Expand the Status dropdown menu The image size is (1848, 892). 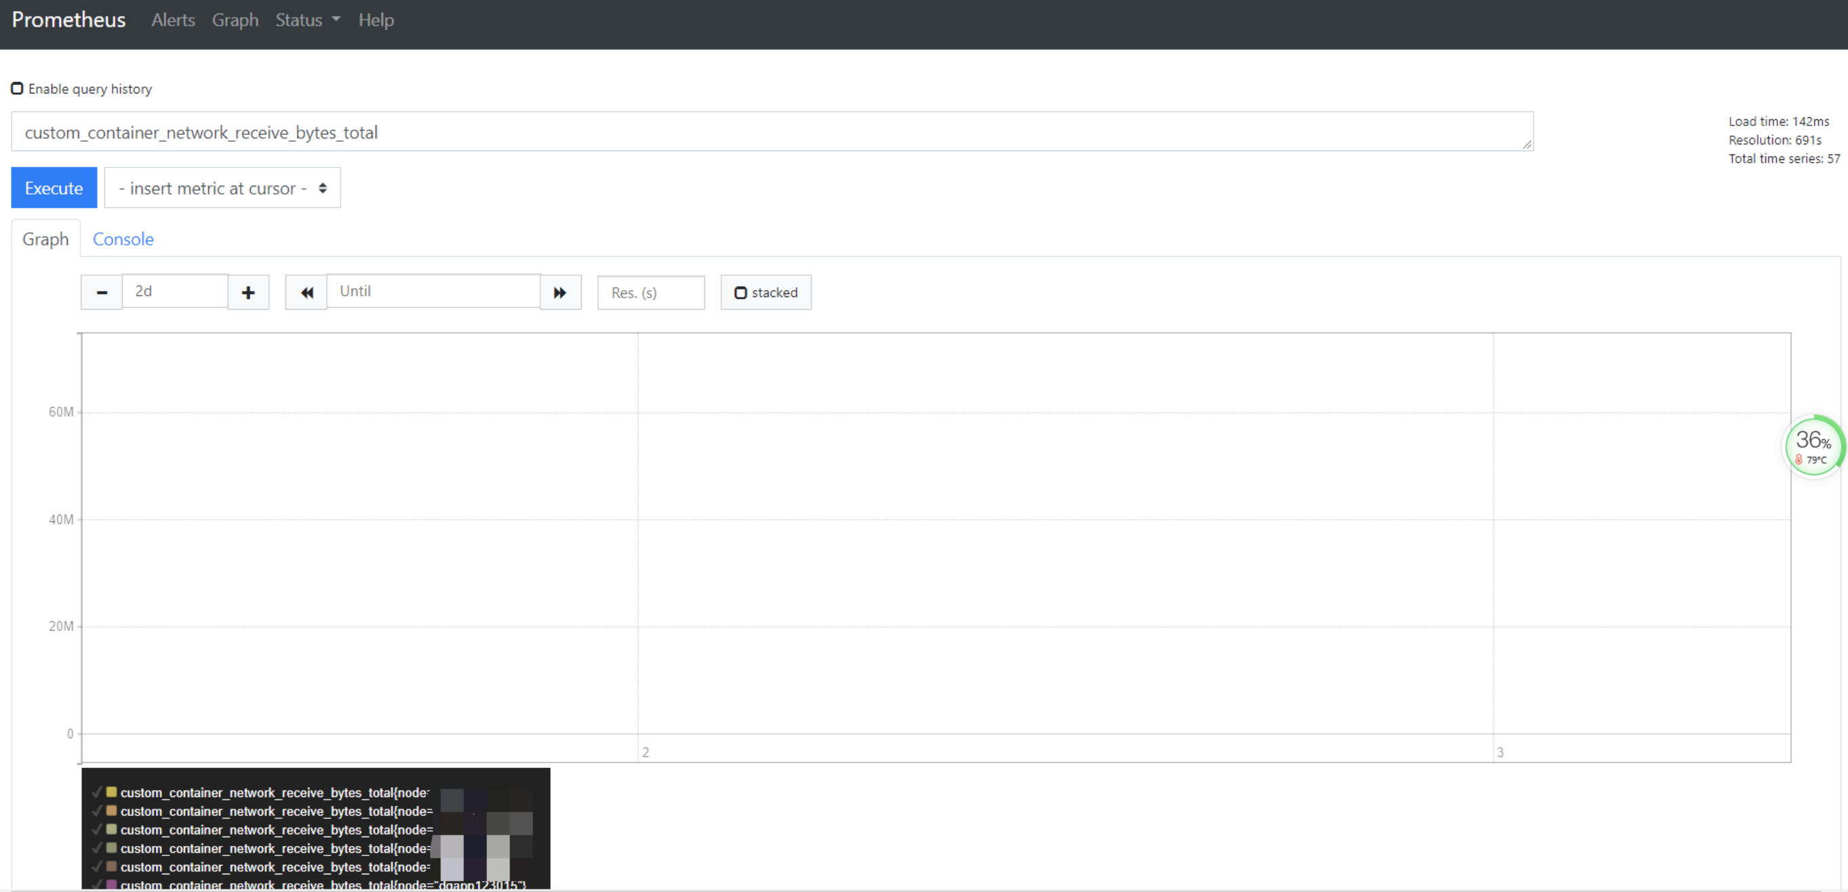point(308,20)
